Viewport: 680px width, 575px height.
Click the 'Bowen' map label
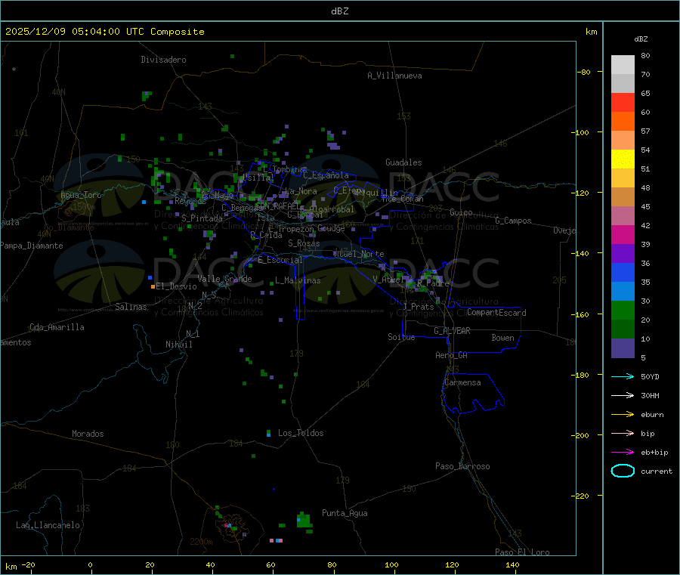[x=503, y=338]
